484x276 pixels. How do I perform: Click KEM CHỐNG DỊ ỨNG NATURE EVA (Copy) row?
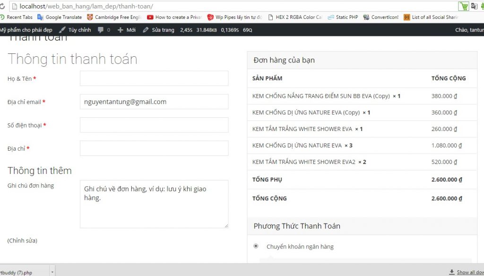tap(362, 112)
